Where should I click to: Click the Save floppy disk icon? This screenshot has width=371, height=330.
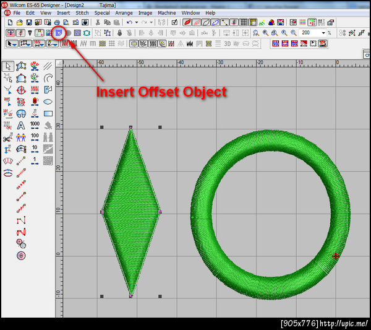(x=29, y=22)
